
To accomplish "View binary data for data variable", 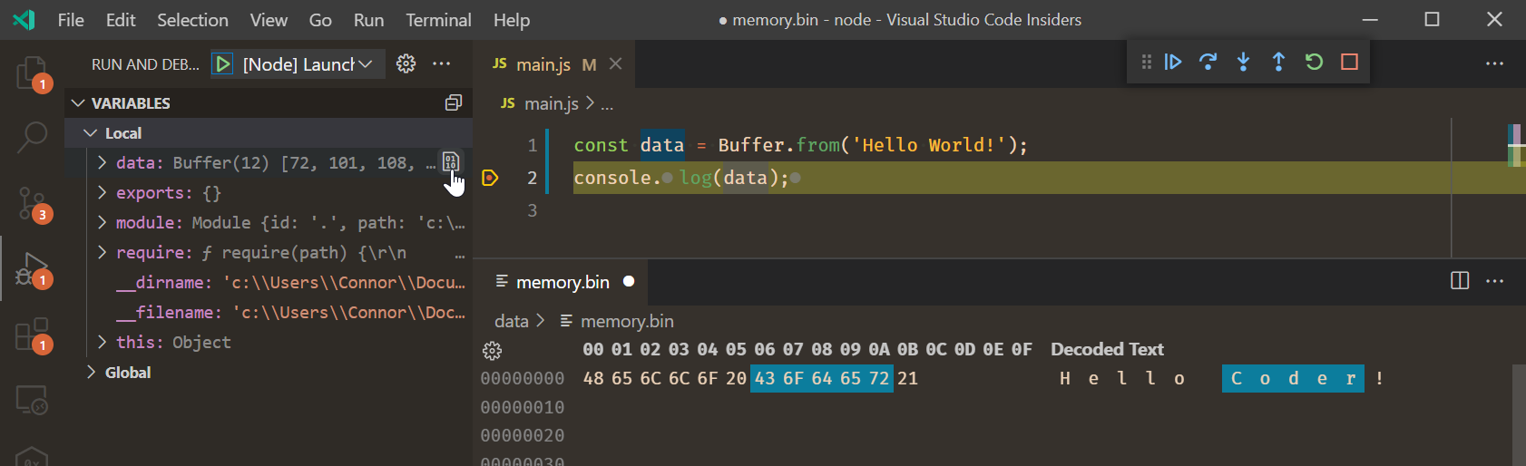I will tap(451, 162).
